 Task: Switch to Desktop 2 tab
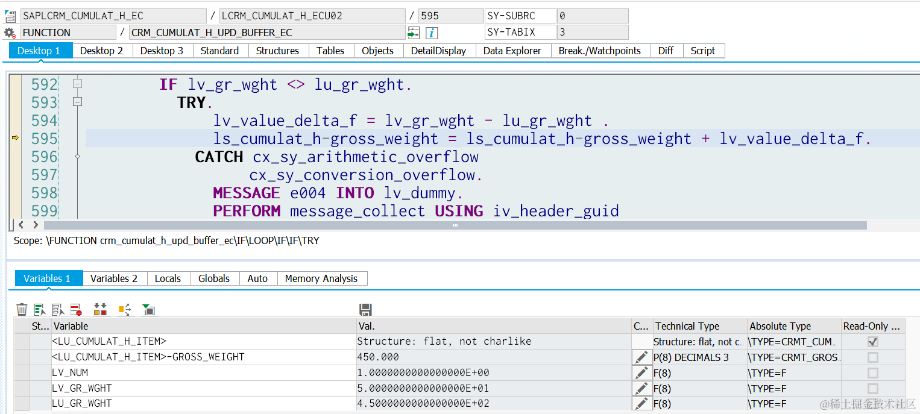click(x=102, y=51)
